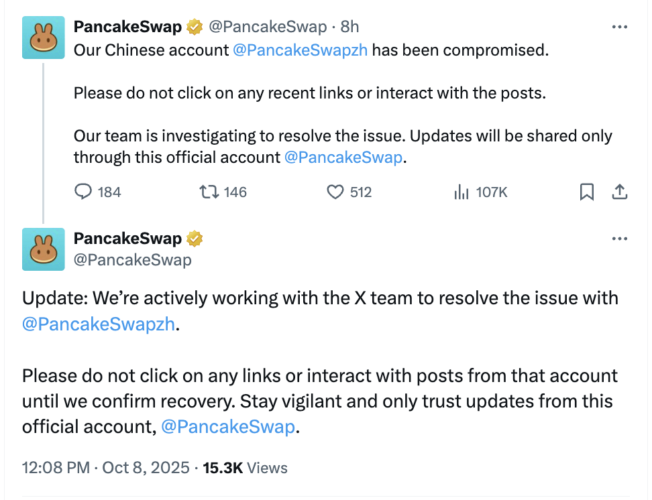Click the repost icon showing 146
652x500 pixels.
[210, 192]
